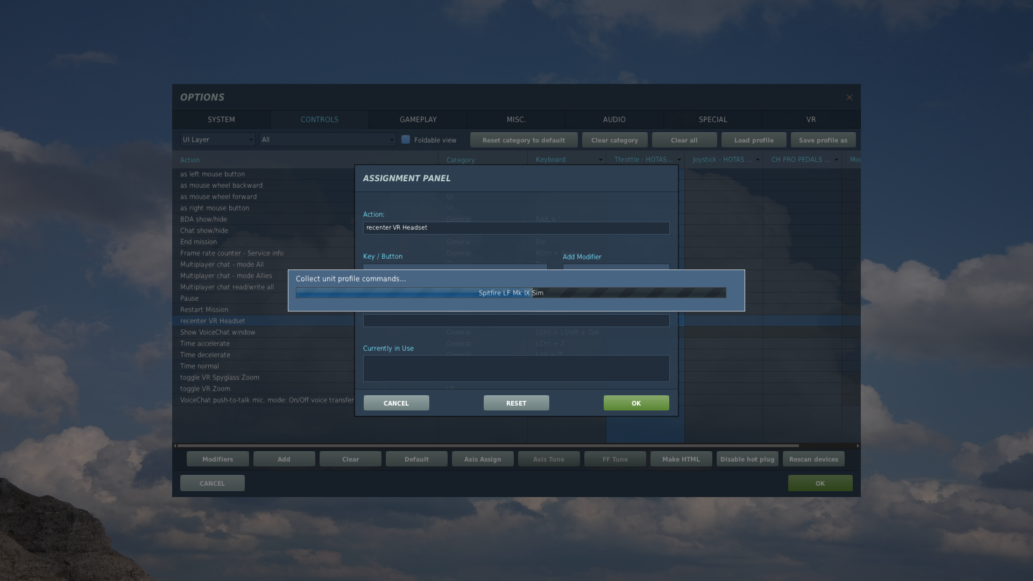1033x581 pixels.
Task: Expand the CH PRO PEDALS column dropdown arrow
Action: [x=836, y=160]
